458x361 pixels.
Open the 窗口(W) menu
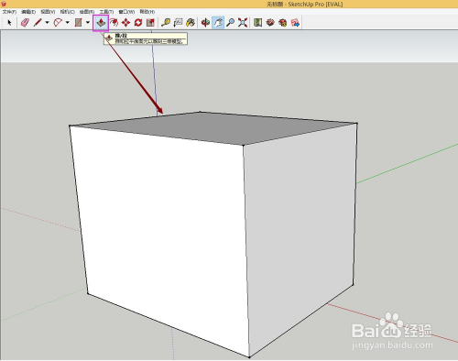pos(126,12)
